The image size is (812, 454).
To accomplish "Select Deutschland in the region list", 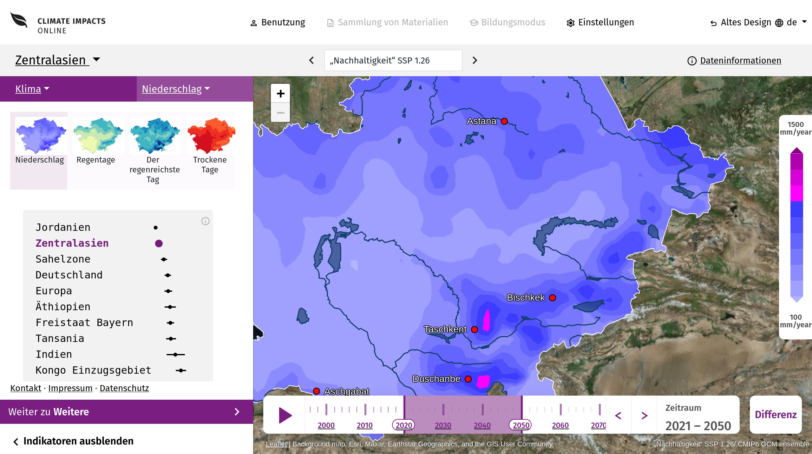I will pyautogui.click(x=69, y=275).
